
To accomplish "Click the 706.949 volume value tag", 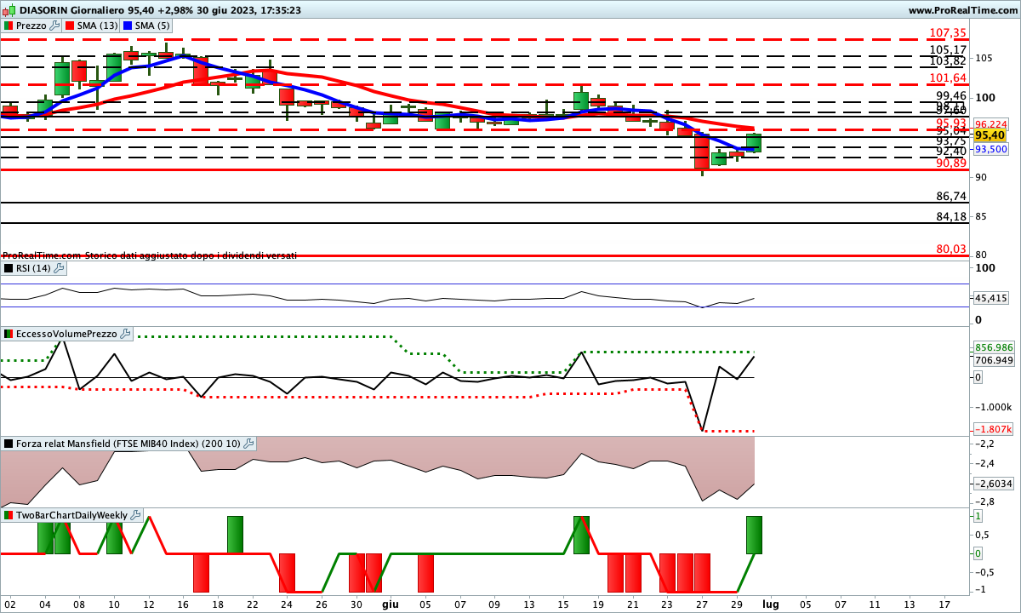I will click(994, 360).
